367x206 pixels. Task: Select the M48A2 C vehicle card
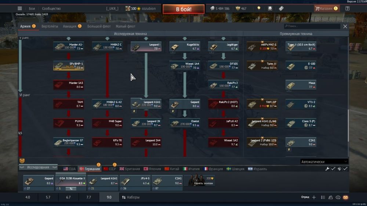107,46
